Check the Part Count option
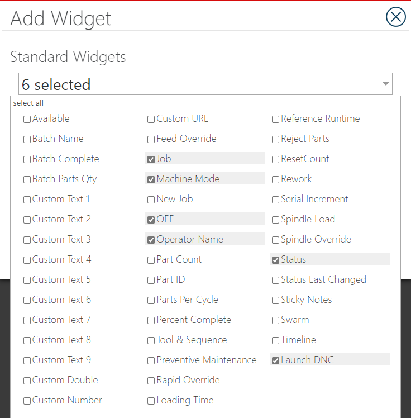 pos(151,260)
